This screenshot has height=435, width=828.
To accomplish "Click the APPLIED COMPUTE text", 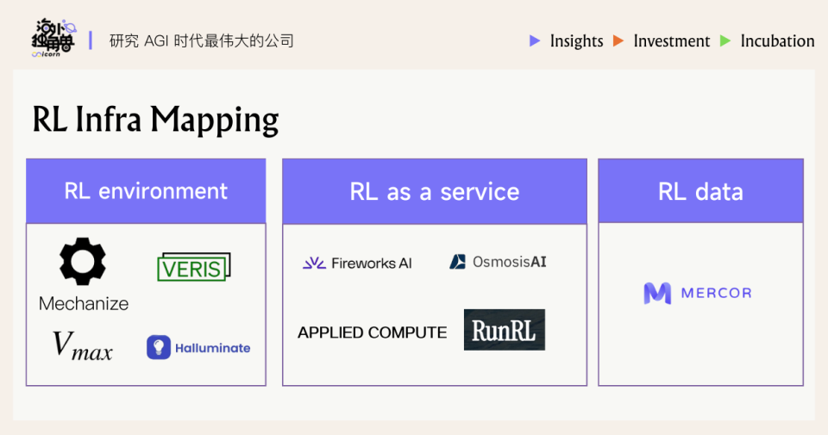I will (373, 332).
